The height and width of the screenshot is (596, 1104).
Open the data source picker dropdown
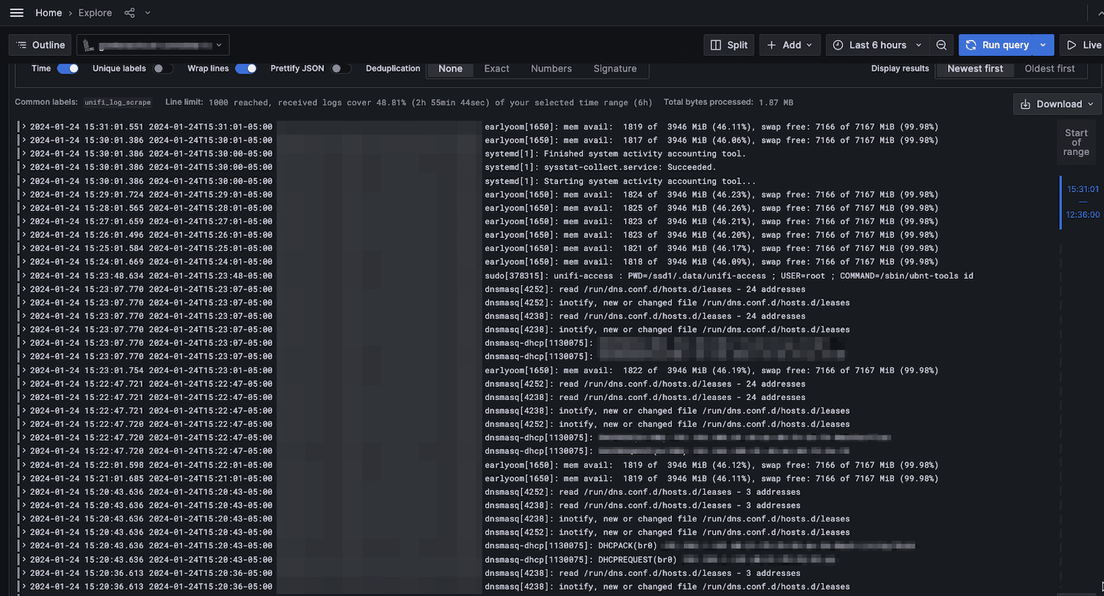[153, 45]
